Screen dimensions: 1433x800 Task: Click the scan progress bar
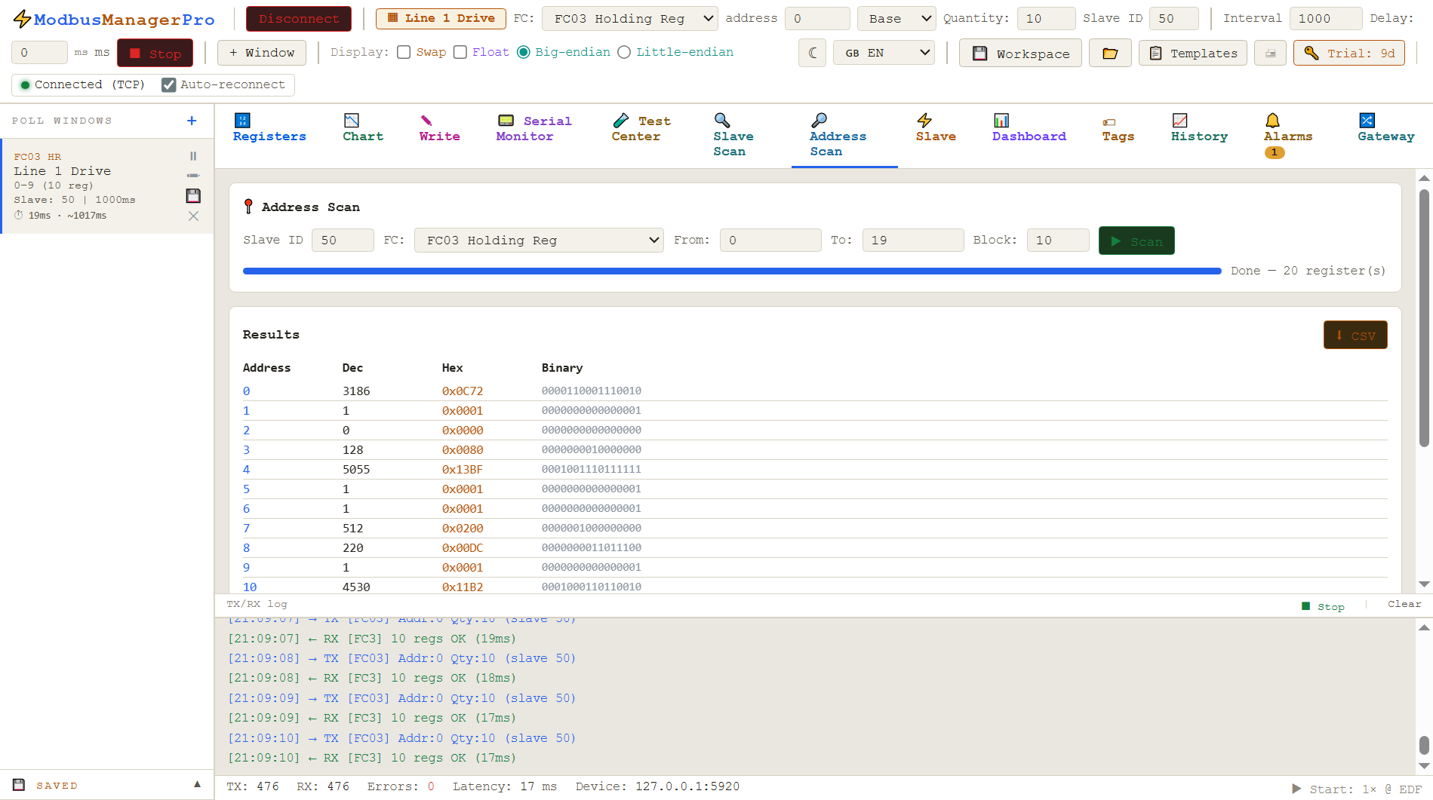pos(732,271)
